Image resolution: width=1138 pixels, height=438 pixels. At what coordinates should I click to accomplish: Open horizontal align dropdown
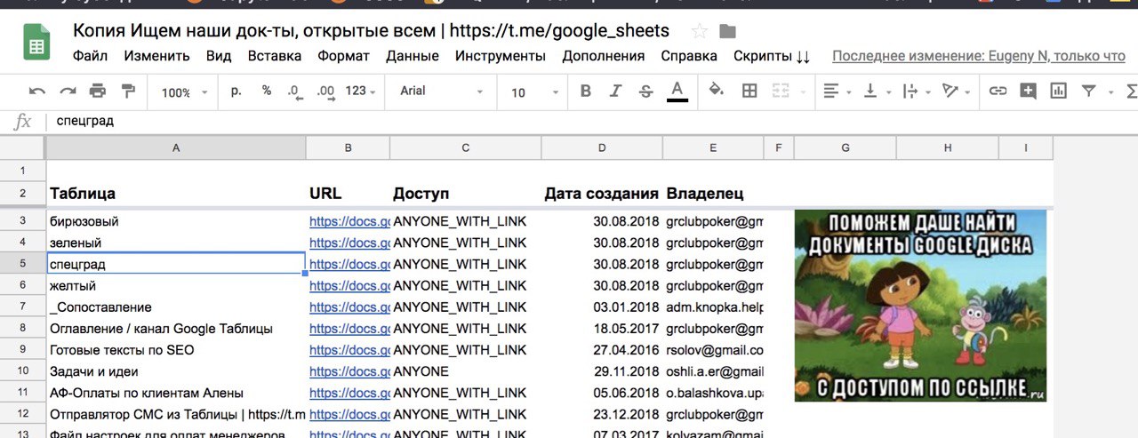pyautogui.click(x=837, y=91)
